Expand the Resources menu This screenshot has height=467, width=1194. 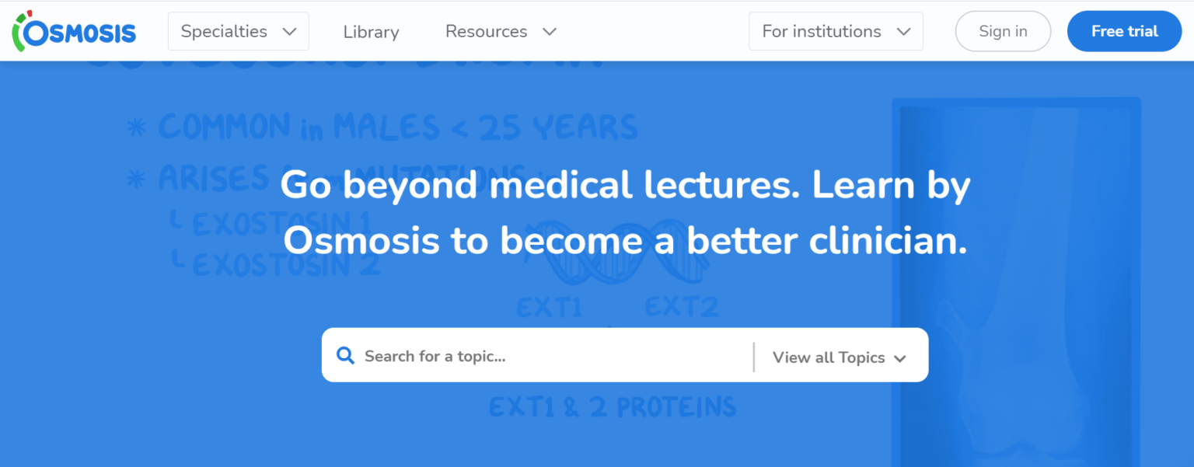501,32
